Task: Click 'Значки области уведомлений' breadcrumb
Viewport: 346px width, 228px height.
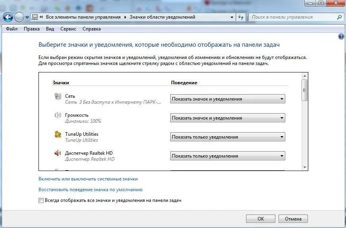Action: click(x=162, y=17)
